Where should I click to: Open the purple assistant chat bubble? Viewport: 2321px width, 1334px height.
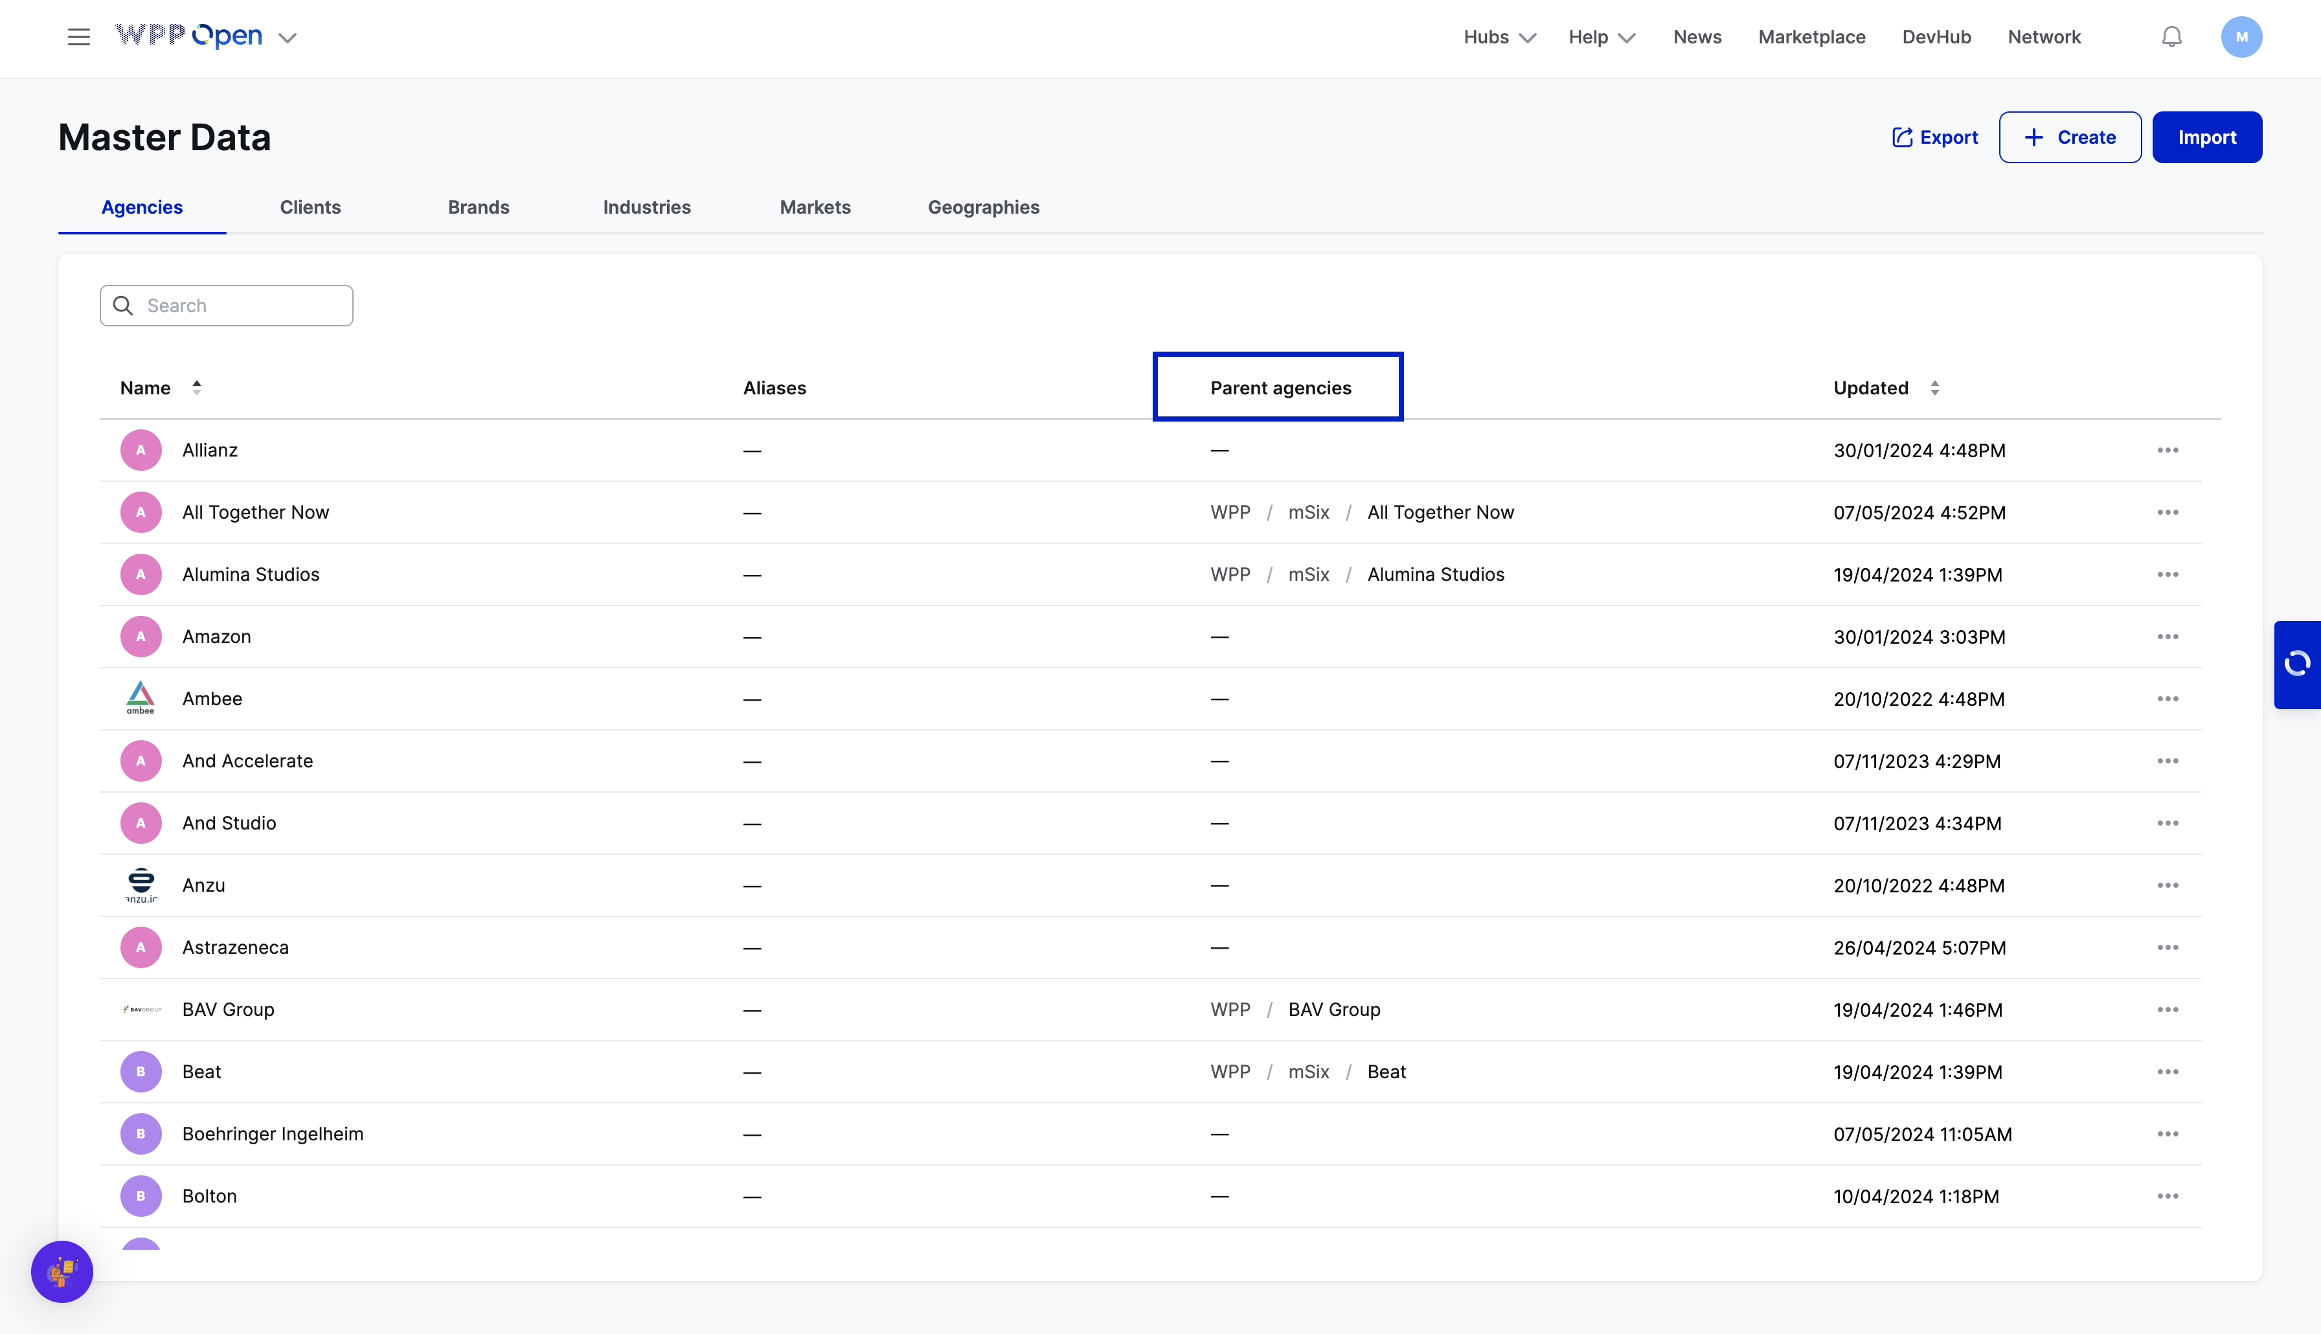pos(62,1271)
